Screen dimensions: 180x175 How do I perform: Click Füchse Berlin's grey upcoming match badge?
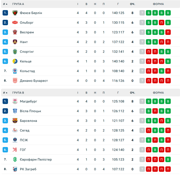142,13
